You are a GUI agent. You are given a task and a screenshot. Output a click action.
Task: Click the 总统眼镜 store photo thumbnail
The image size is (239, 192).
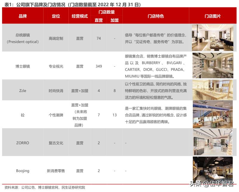pyautogui.click(x=213, y=38)
